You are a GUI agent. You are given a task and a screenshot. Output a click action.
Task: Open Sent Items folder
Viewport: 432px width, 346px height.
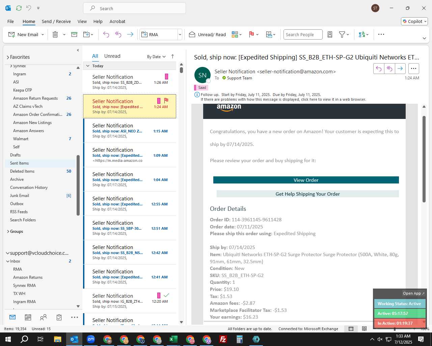pos(40,163)
